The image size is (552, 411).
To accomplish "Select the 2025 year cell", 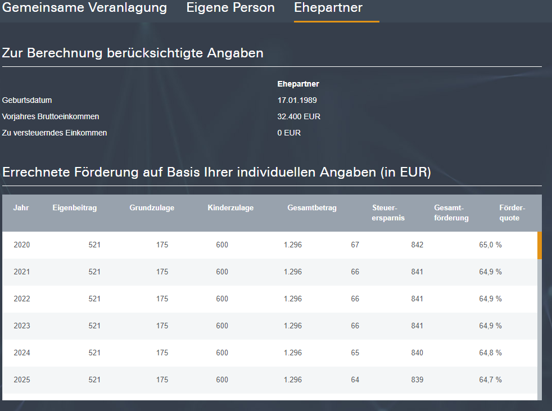I will [x=22, y=380].
